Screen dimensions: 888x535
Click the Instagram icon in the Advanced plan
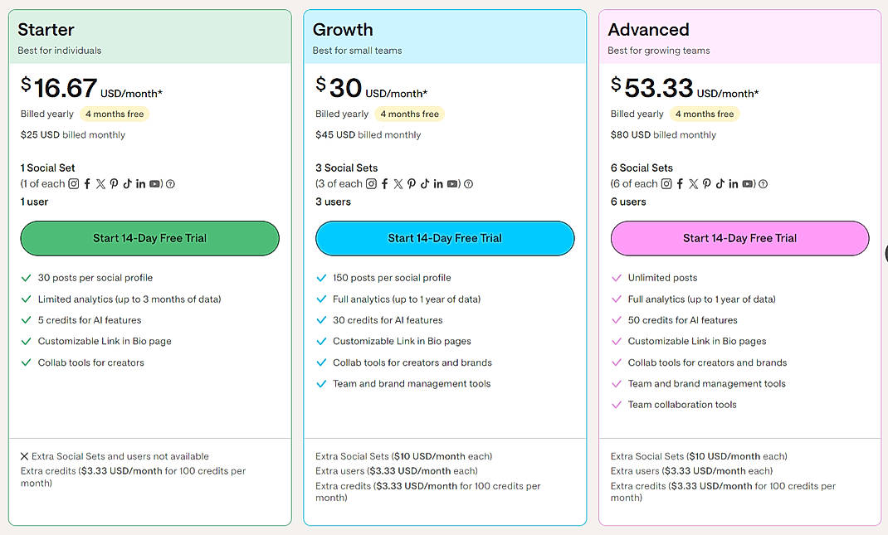[666, 184]
